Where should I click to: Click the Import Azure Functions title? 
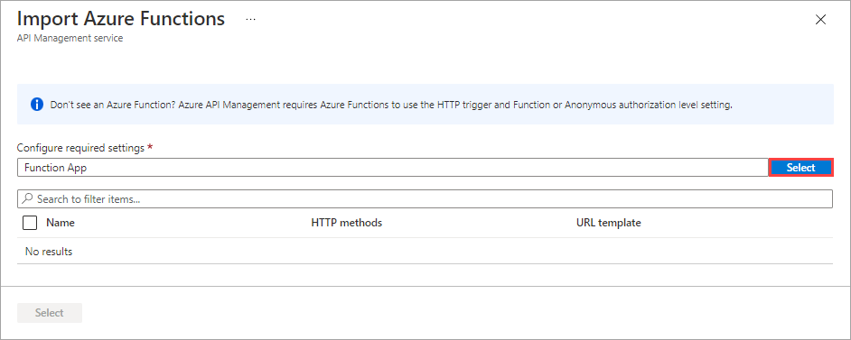(121, 19)
